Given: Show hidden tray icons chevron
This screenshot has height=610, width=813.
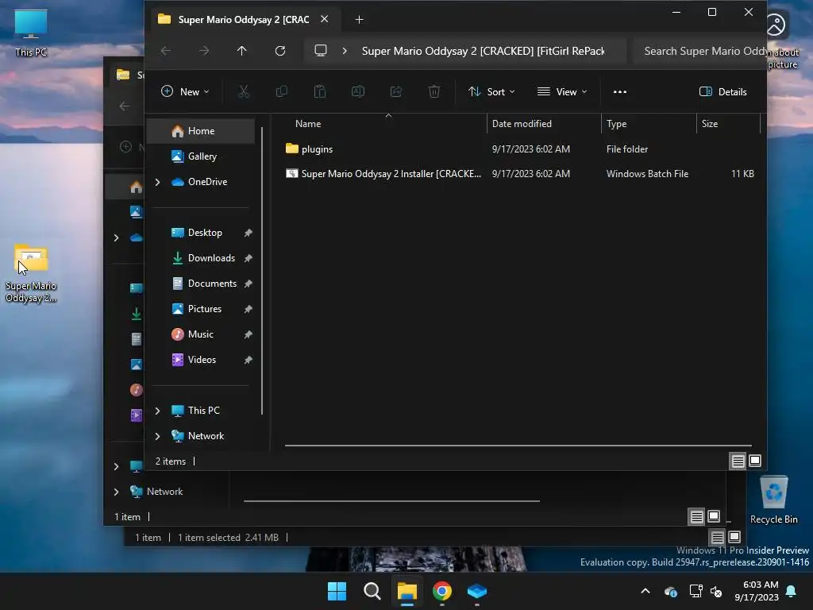Looking at the screenshot, I should [645, 591].
